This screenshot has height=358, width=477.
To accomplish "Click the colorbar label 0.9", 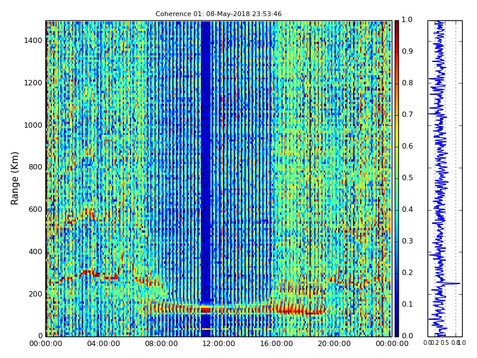I will 407,51.
